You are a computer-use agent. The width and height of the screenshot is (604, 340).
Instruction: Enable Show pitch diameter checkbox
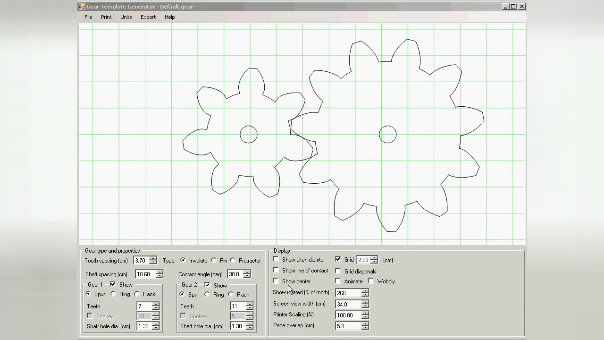(276, 259)
